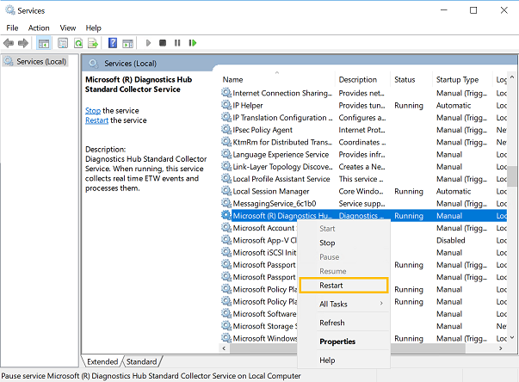Click the Pause Service toolbar icon
519x382 pixels.
click(177, 43)
